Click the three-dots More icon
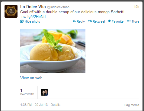 coord(129,21)
